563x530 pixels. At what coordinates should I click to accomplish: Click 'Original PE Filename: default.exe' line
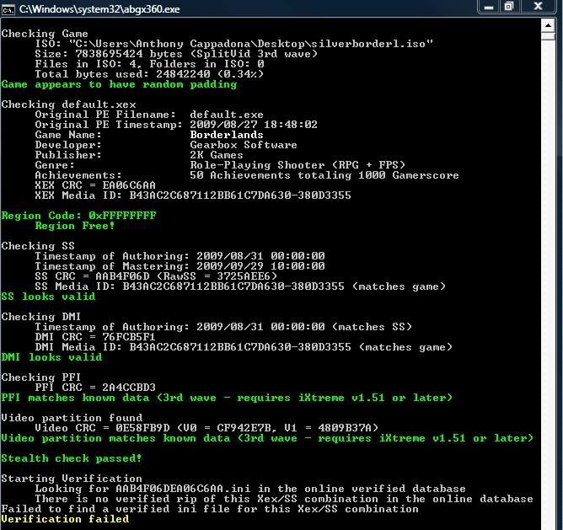pos(149,115)
